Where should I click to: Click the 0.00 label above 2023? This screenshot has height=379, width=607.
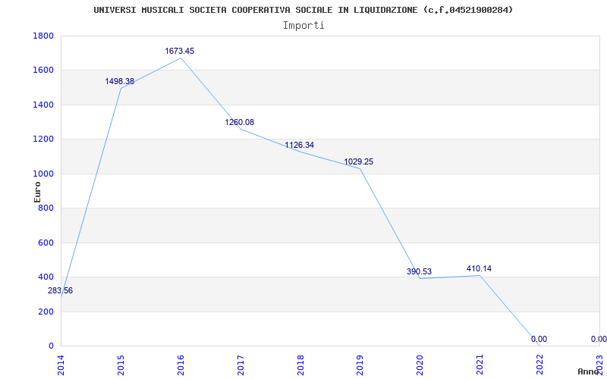tap(599, 339)
